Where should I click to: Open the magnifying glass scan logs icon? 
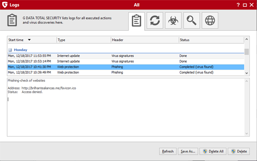pyautogui.click(x=192, y=21)
